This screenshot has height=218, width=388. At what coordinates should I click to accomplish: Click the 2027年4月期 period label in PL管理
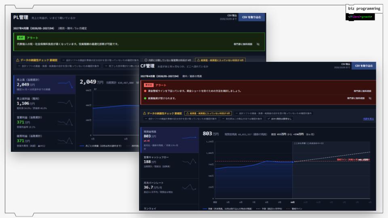pos(34,28)
